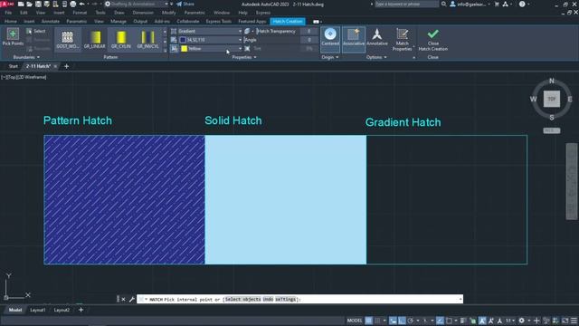Click the Angle value field
Image resolution: width=579 pixels, height=326 pixels.
click(309, 40)
